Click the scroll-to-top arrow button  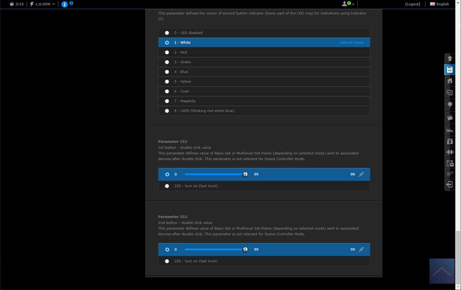(x=441, y=271)
